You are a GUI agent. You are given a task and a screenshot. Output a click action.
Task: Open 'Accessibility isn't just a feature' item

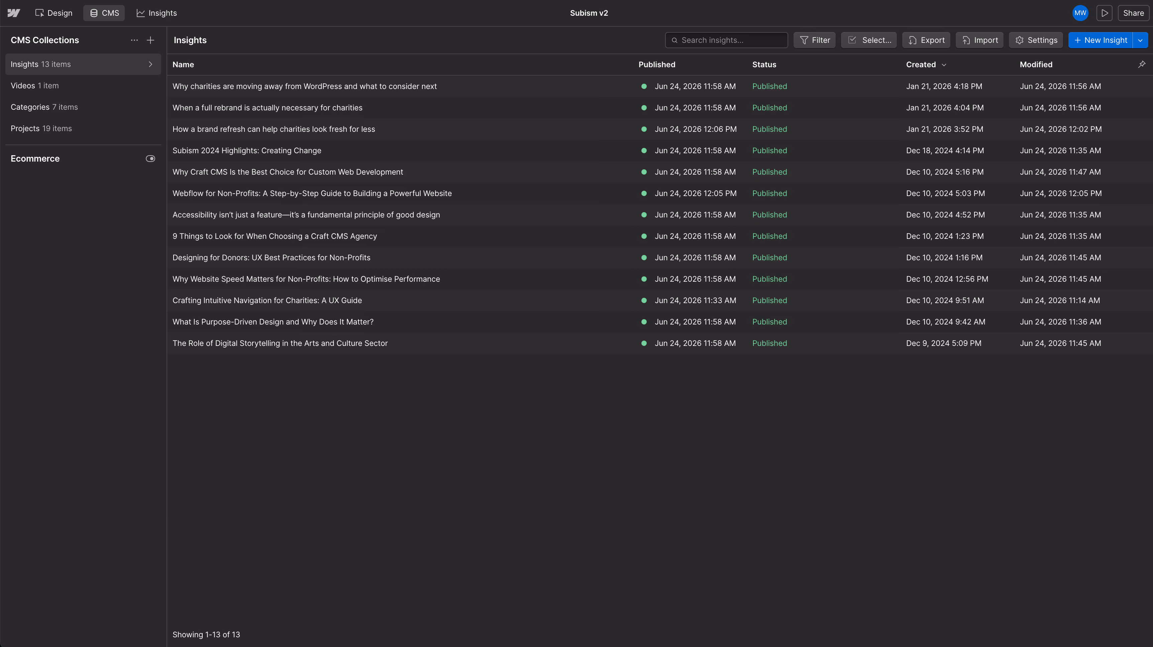coord(306,215)
